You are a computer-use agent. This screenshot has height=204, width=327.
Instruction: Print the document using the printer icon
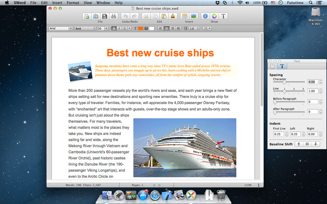click(114, 16)
